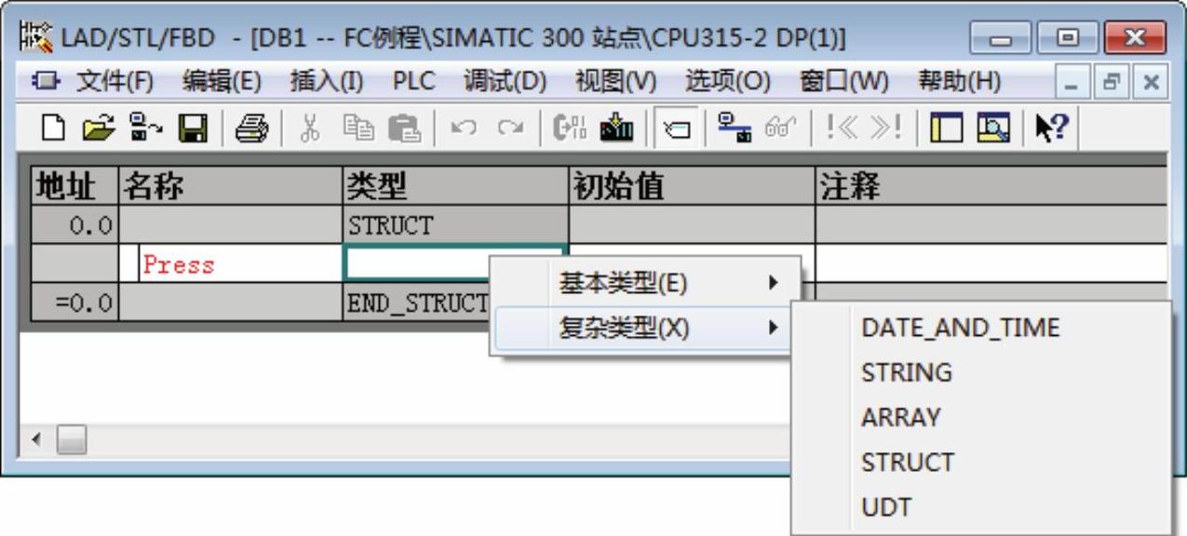The width and height of the screenshot is (1187, 536).
Task: Click the online/offline connection icon
Action: point(734,128)
